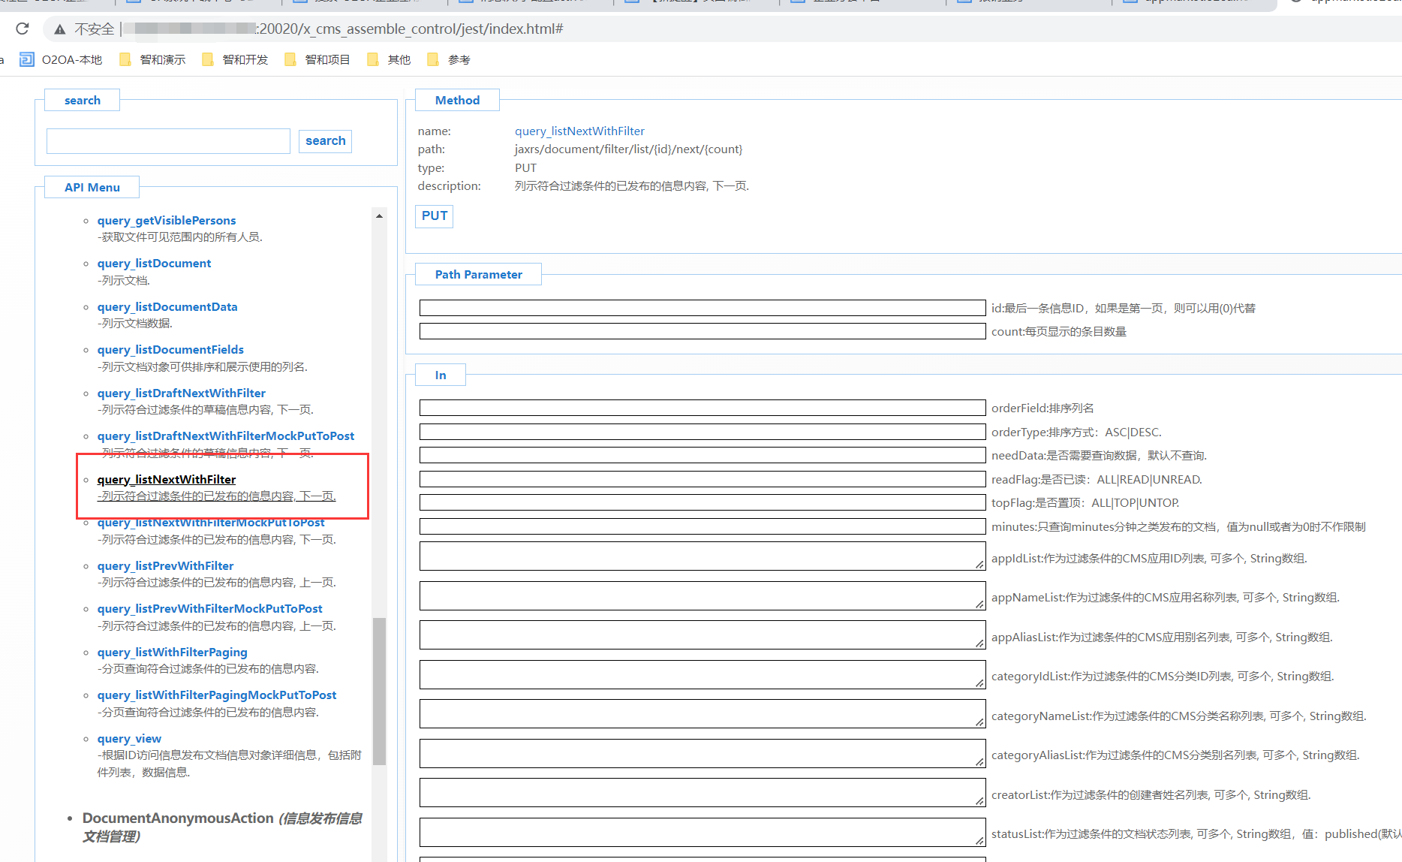Screen dimensions: 1402x862
Task: Click the search button
Action: click(x=325, y=141)
